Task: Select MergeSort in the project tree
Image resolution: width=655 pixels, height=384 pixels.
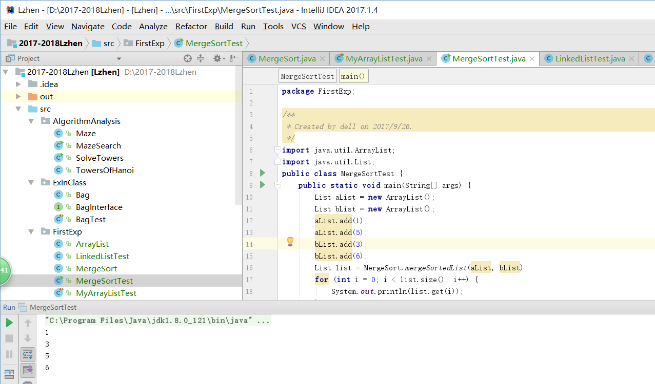Action: point(96,269)
